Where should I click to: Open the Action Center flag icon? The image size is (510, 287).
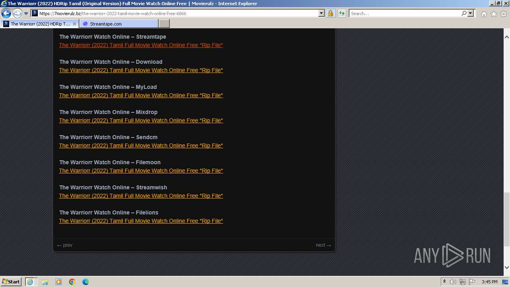coord(472,282)
